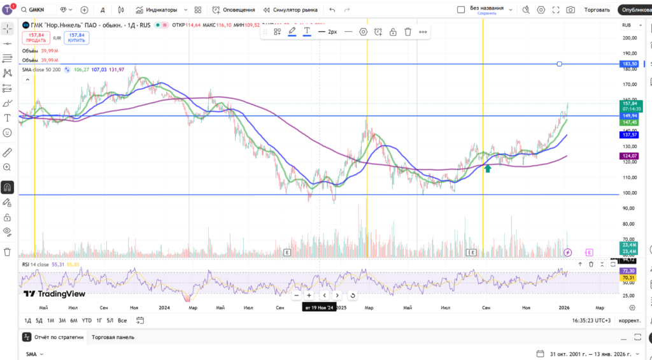Start the Симулятор рынка replay

click(290, 10)
